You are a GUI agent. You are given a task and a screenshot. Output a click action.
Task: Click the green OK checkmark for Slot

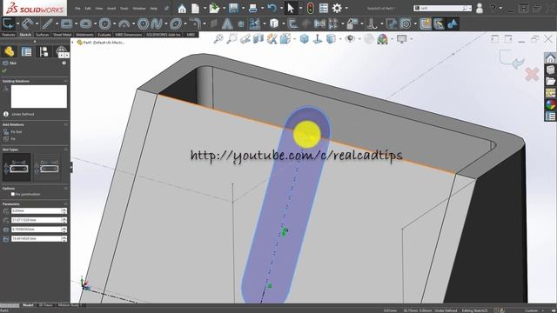pos(4,70)
